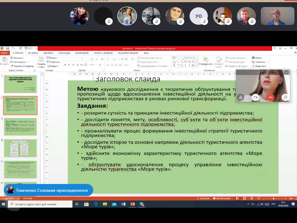Click the Сбросить slide reset button

click(x=54, y=62)
